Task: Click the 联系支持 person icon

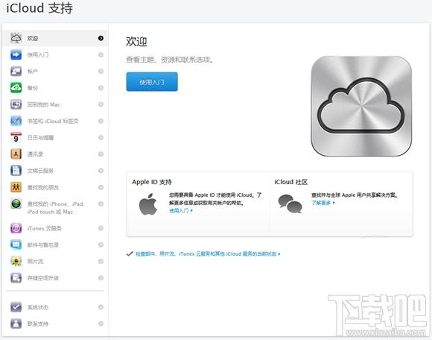Action: 16,324
